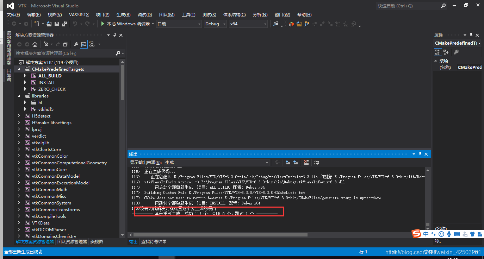
Task: Select the VTKData project in tree
Action: click(x=41, y=223)
